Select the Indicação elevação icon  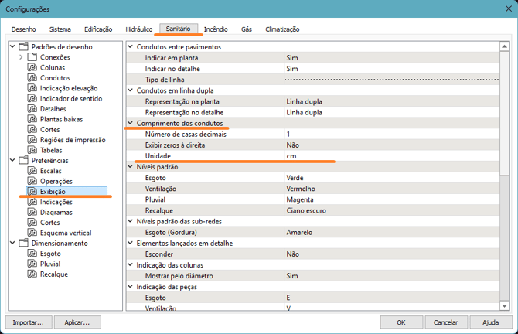coord(32,88)
